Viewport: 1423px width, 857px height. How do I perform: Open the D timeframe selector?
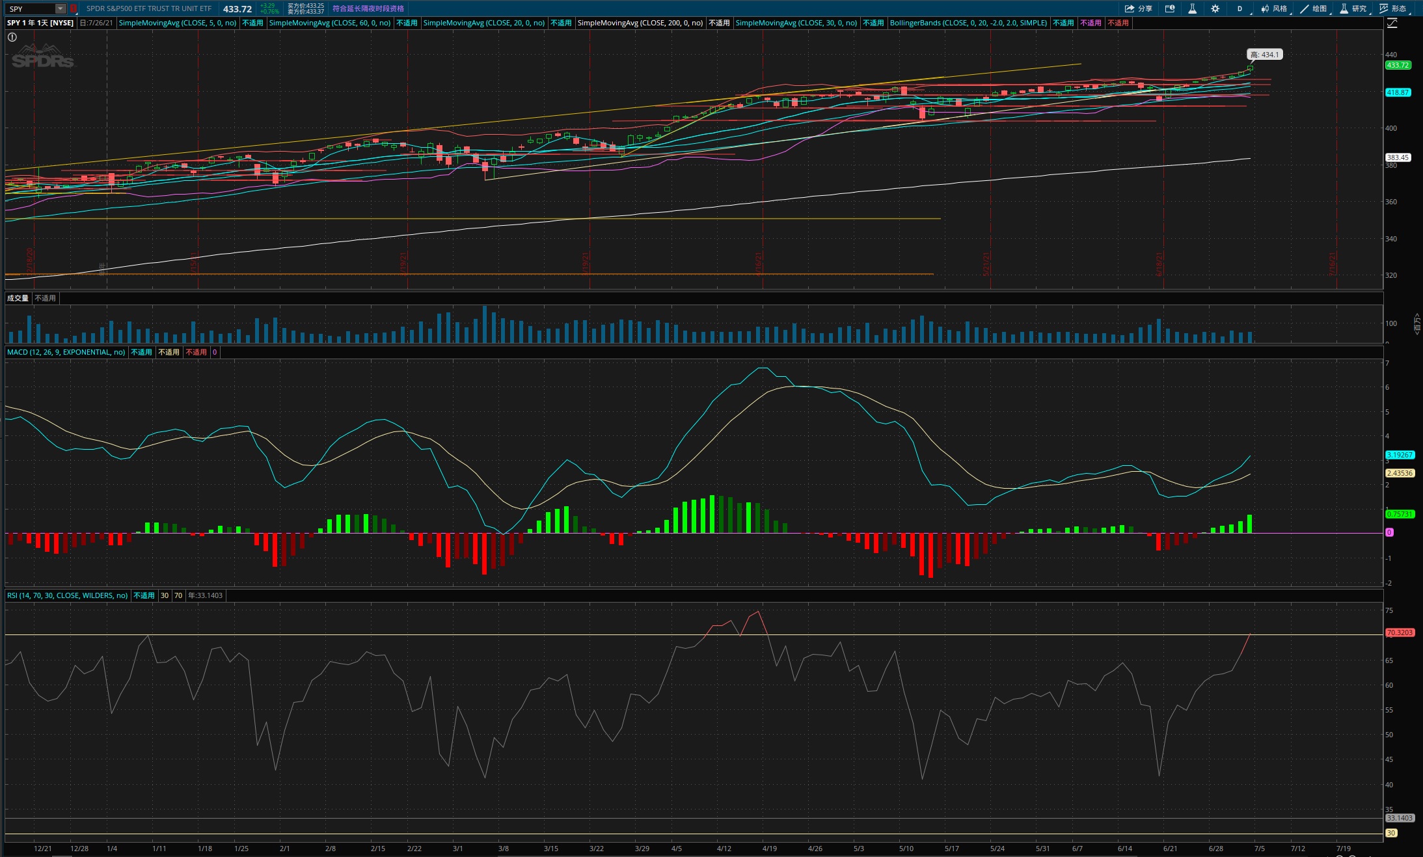coord(1240,8)
